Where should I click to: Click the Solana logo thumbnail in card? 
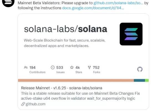(x=131, y=34)
